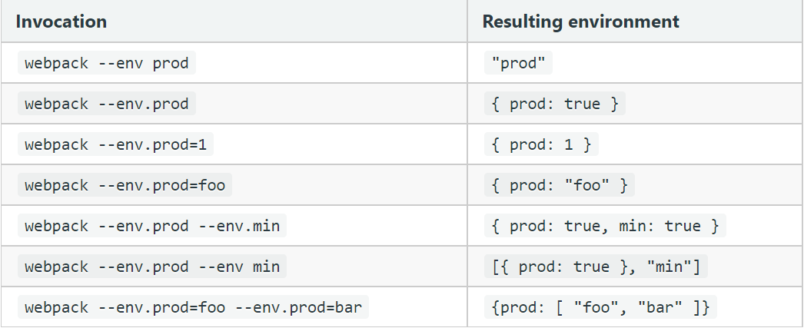Select the '{ prod: "foo" }' result code
This screenshot has width=804, height=328.
[559, 185]
